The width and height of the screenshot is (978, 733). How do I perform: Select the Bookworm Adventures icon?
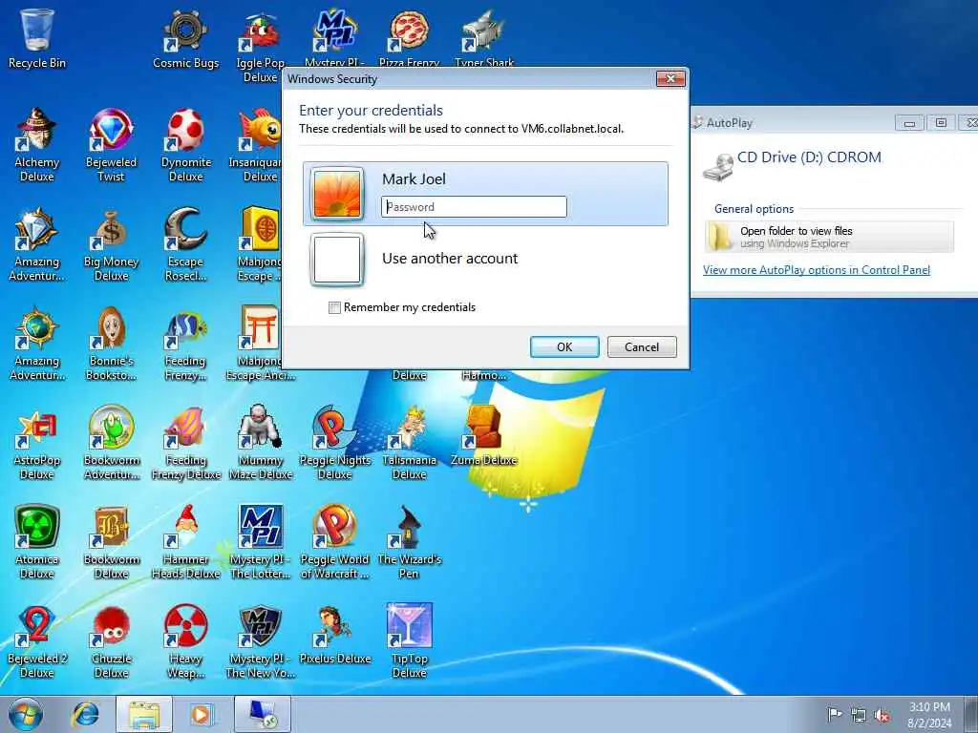click(111, 443)
